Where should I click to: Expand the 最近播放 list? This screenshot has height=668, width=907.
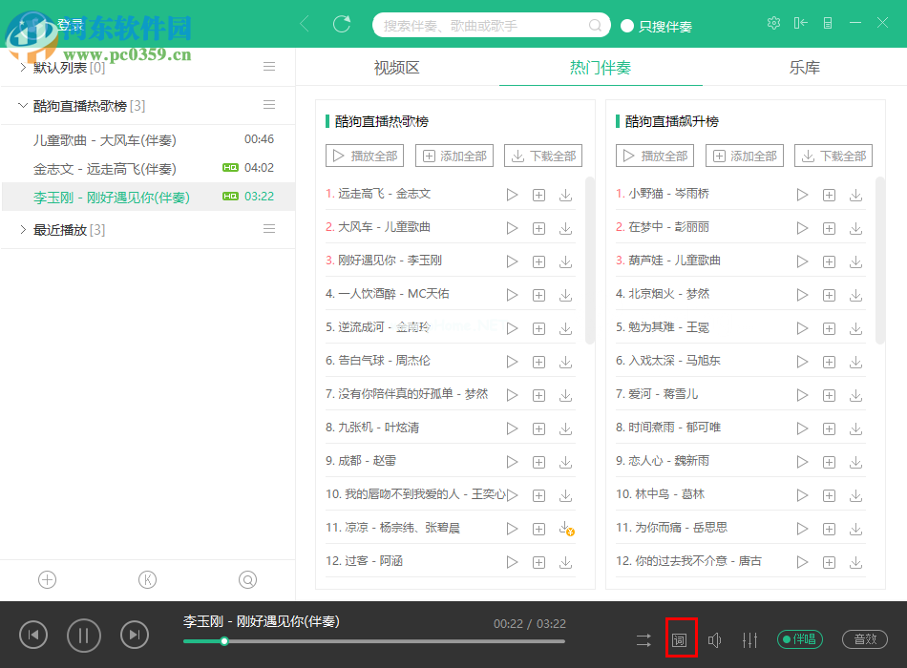[x=23, y=230]
